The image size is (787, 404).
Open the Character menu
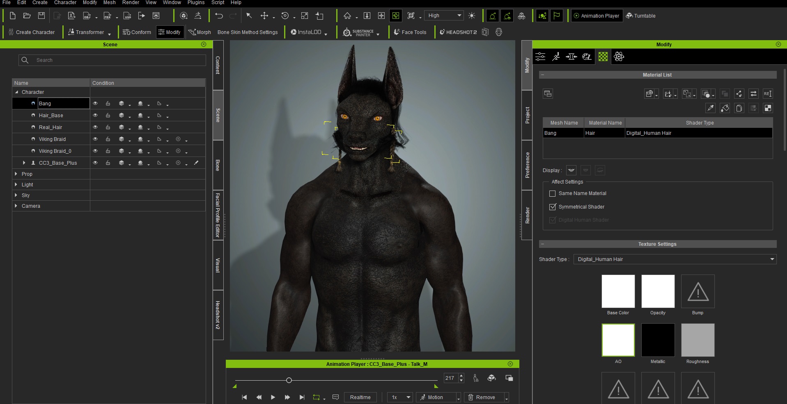(65, 2)
